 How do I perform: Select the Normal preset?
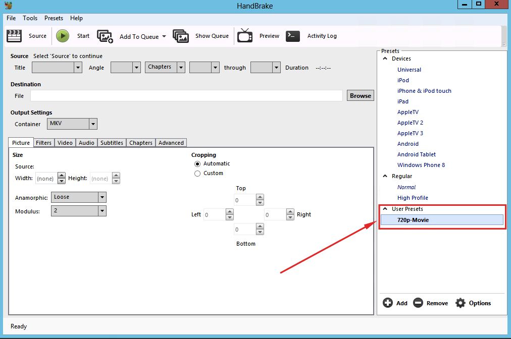point(406,187)
